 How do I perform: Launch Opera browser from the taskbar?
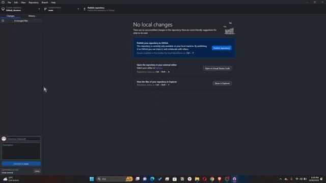204,179
